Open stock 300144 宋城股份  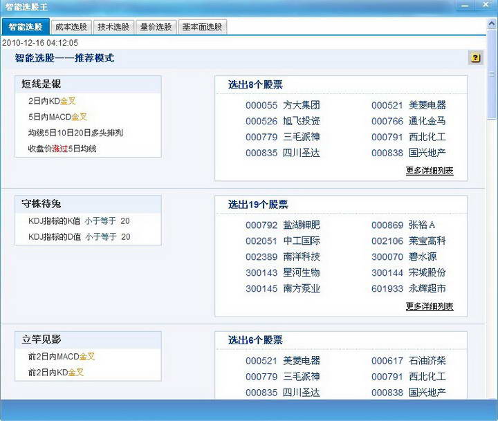click(x=408, y=272)
